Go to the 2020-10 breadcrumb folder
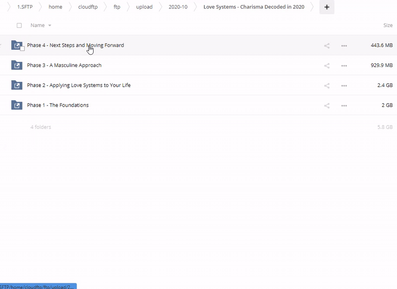This screenshot has height=289, width=397. coord(178,7)
